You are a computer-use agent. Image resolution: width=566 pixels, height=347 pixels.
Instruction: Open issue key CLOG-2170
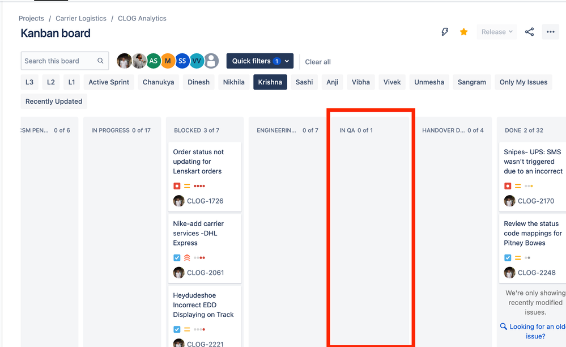[x=536, y=201]
